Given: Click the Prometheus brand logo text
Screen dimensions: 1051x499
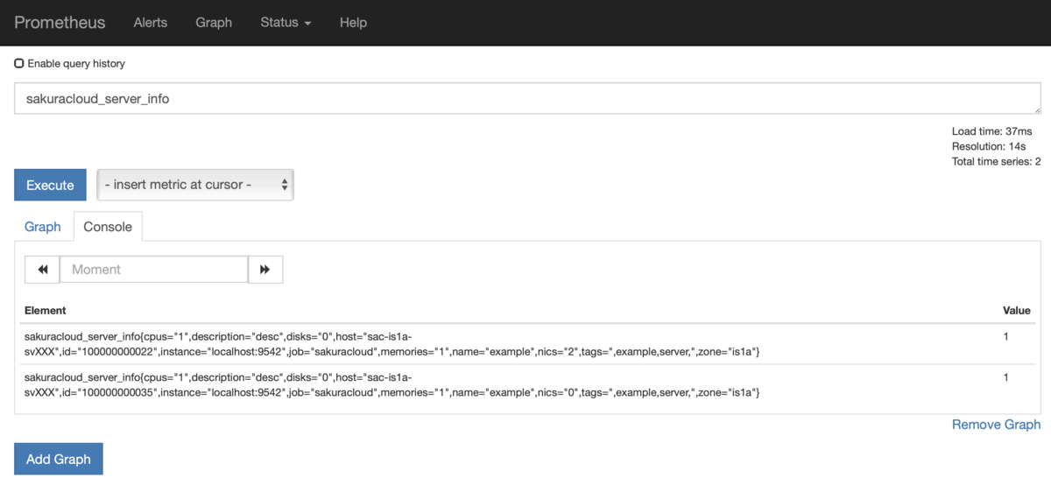Looking at the screenshot, I should (x=60, y=23).
